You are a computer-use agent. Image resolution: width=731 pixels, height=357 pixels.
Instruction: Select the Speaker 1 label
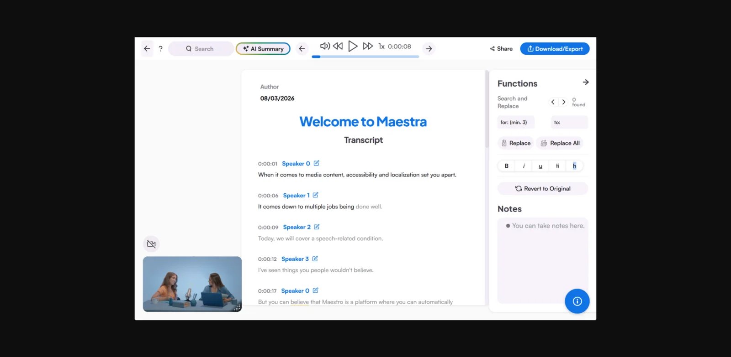(297, 196)
